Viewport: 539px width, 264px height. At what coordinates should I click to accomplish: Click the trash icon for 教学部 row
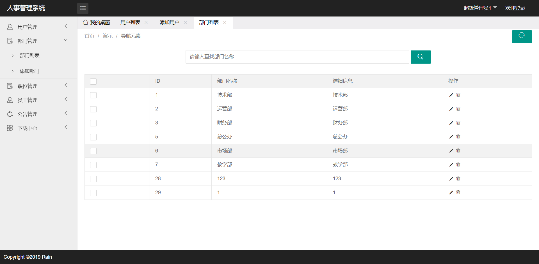tap(458, 165)
